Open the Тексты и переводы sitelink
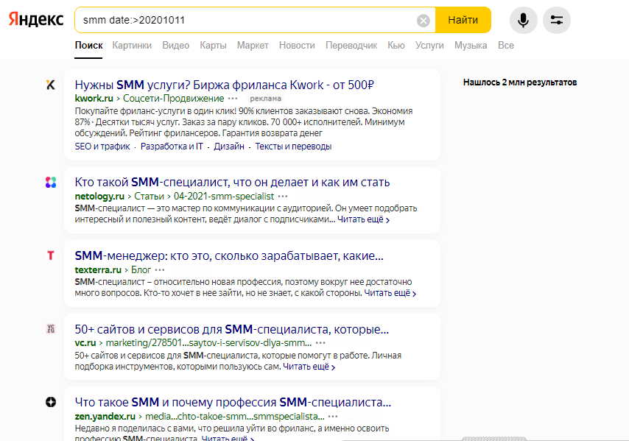This screenshot has width=629, height=441. [x=293, y=147]
